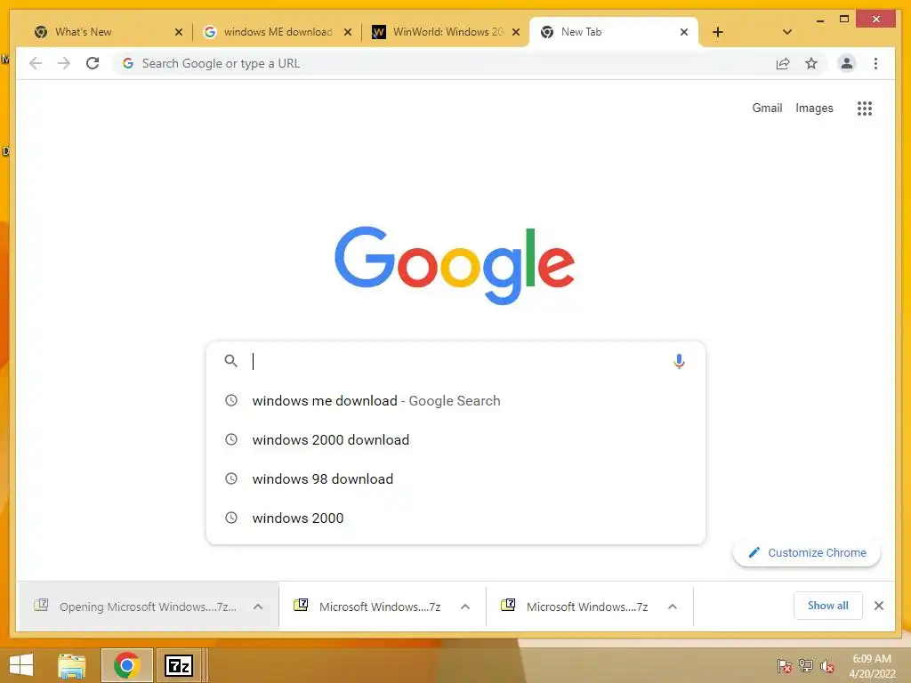Switch to the WinWorld: Windows 2000 tab

(x=445, y=32)
